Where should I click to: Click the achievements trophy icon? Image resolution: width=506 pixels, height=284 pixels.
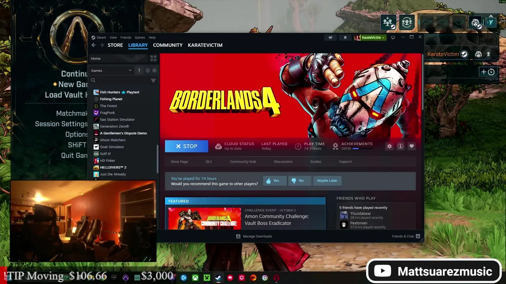pos(335,146)
